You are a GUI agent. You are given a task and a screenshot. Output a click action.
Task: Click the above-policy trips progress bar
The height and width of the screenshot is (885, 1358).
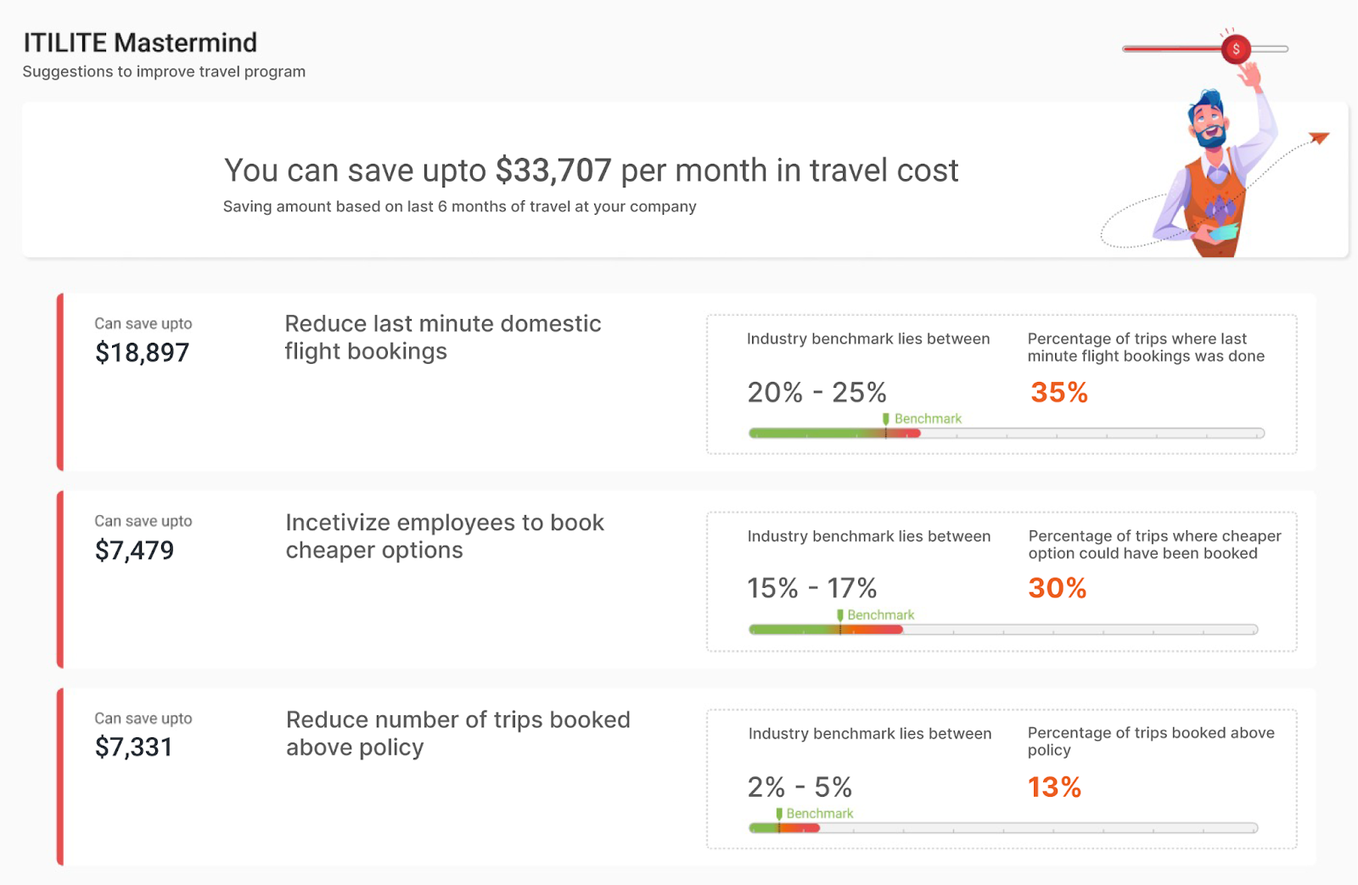click(x=1002, y=828)
